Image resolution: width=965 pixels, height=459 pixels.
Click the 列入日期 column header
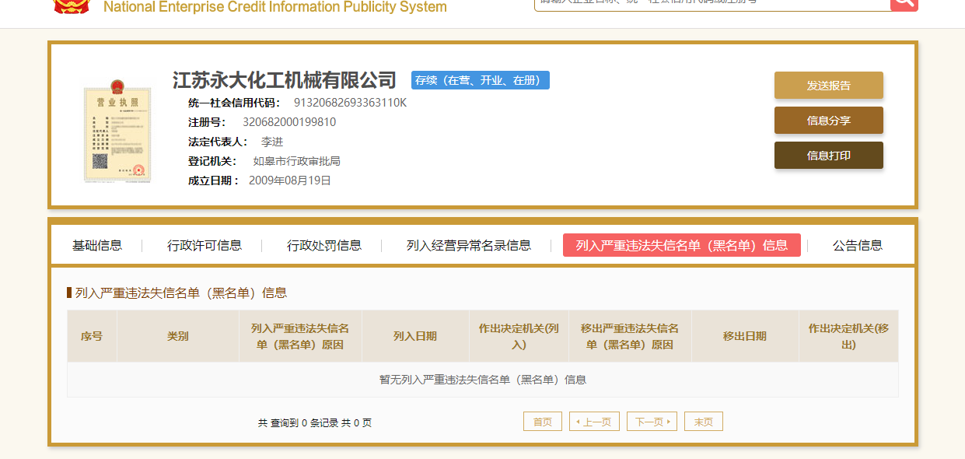(415, 336)
